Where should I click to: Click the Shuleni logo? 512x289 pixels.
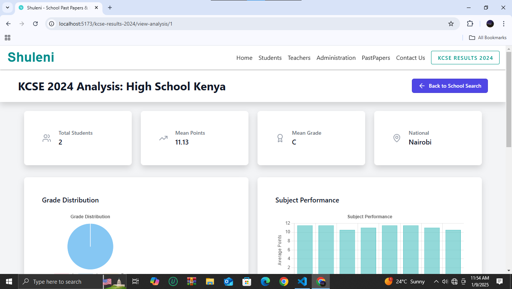click(31, 57)
